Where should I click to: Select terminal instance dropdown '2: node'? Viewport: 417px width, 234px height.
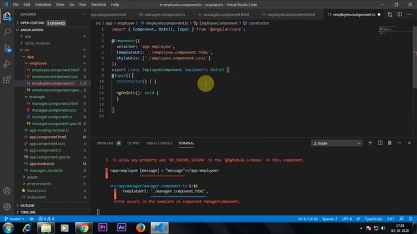(x=337, y=143)
